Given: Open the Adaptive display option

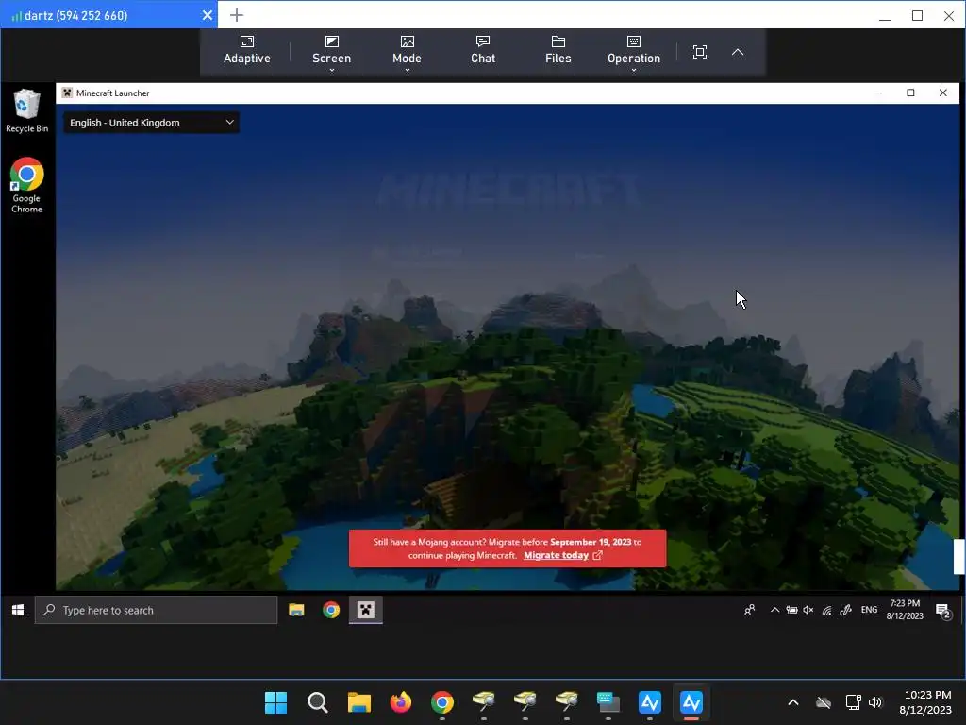Looking at the screenshot, I should coord(246,50).
